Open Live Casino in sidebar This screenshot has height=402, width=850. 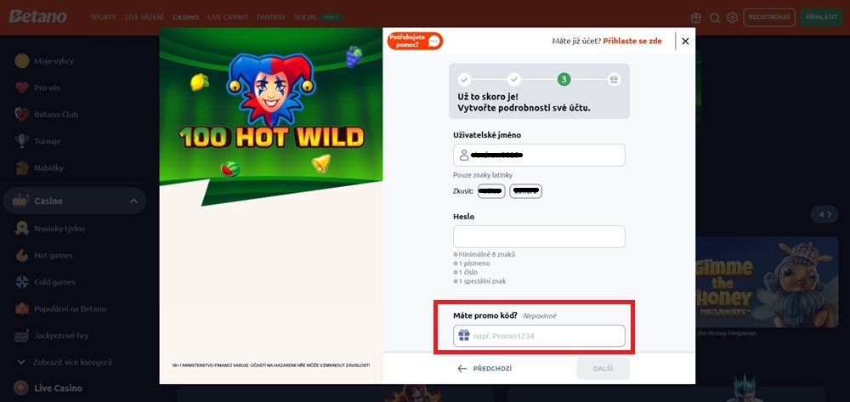[x=58, y=388]
